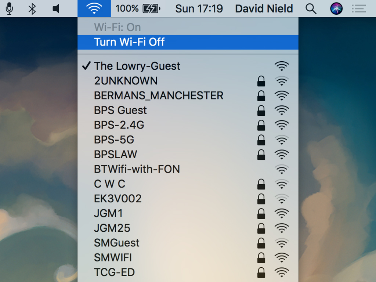Open Notification Center list icon
The width and height of the screenshot is (376, 282).
pos(359,9)
